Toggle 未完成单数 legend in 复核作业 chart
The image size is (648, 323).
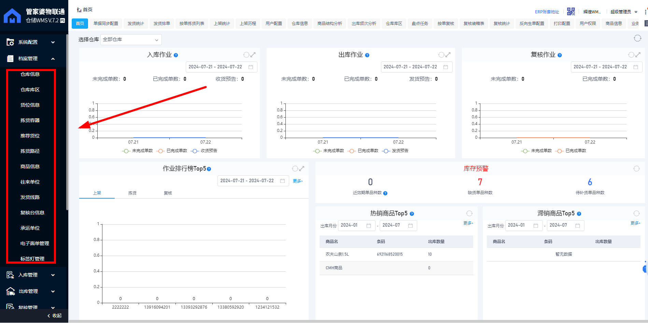coord(536,151)
